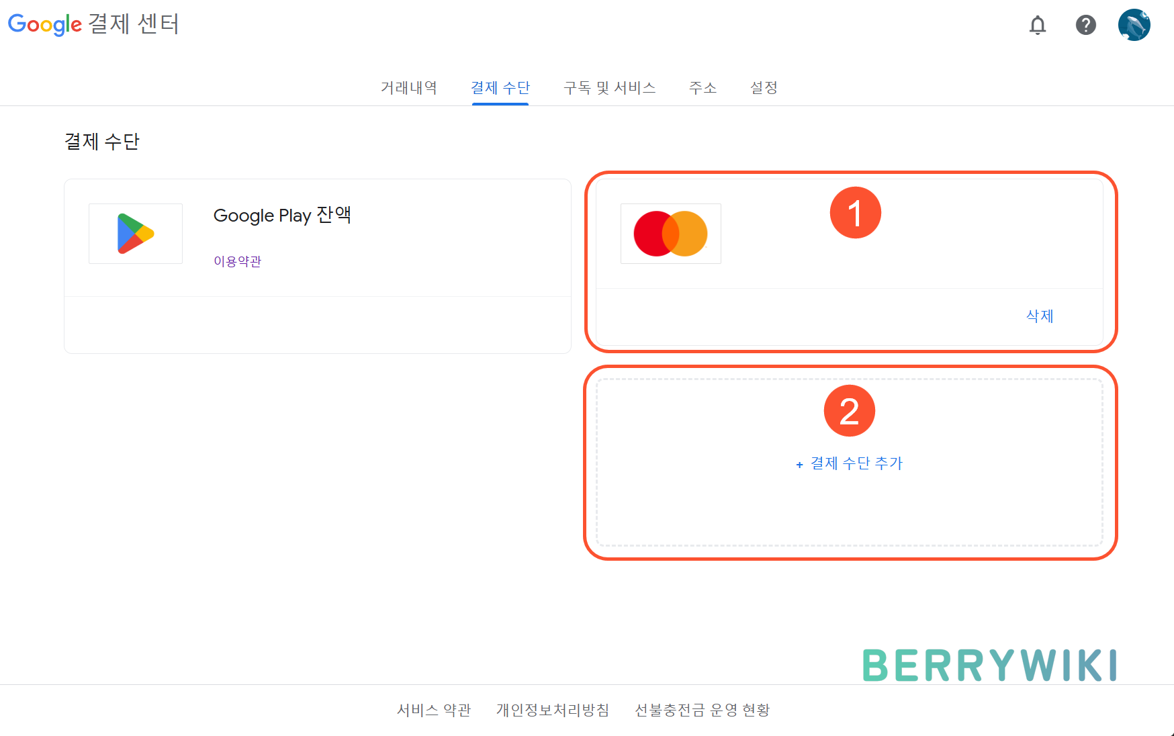
Task: Click the Google logo in the header
Action: (45, 25)
